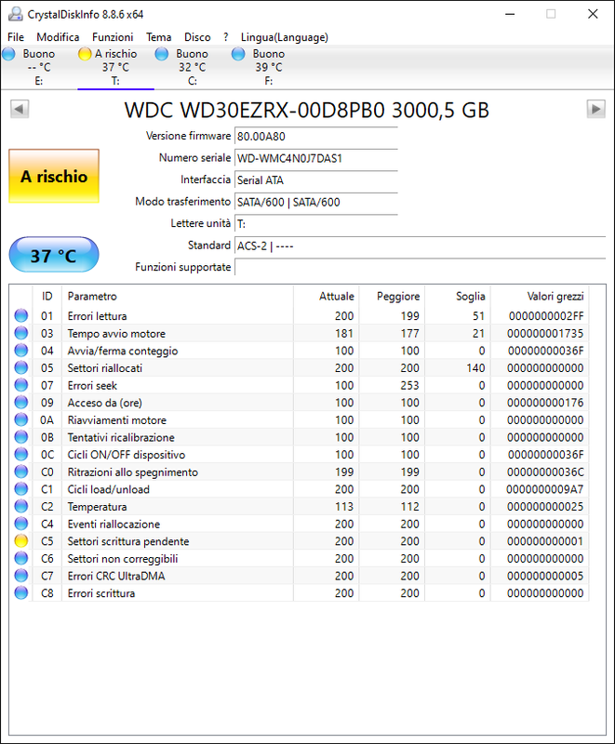Click status orb of Errori scrittura row
The image size is (615, 744).
pyautogui.click(x=20, y=592)
